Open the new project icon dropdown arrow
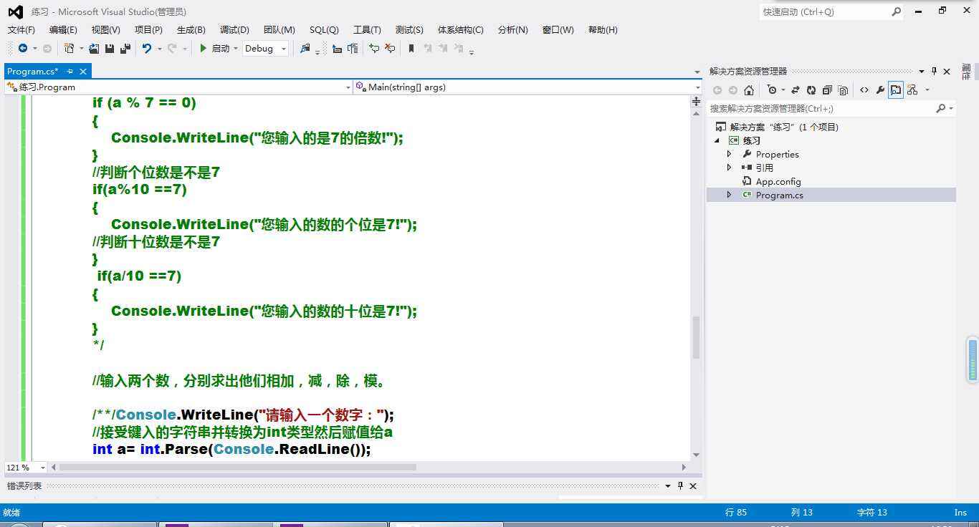The width and height of the screenshot is (979, 527). pyautogui.click(x=81, y=49)
